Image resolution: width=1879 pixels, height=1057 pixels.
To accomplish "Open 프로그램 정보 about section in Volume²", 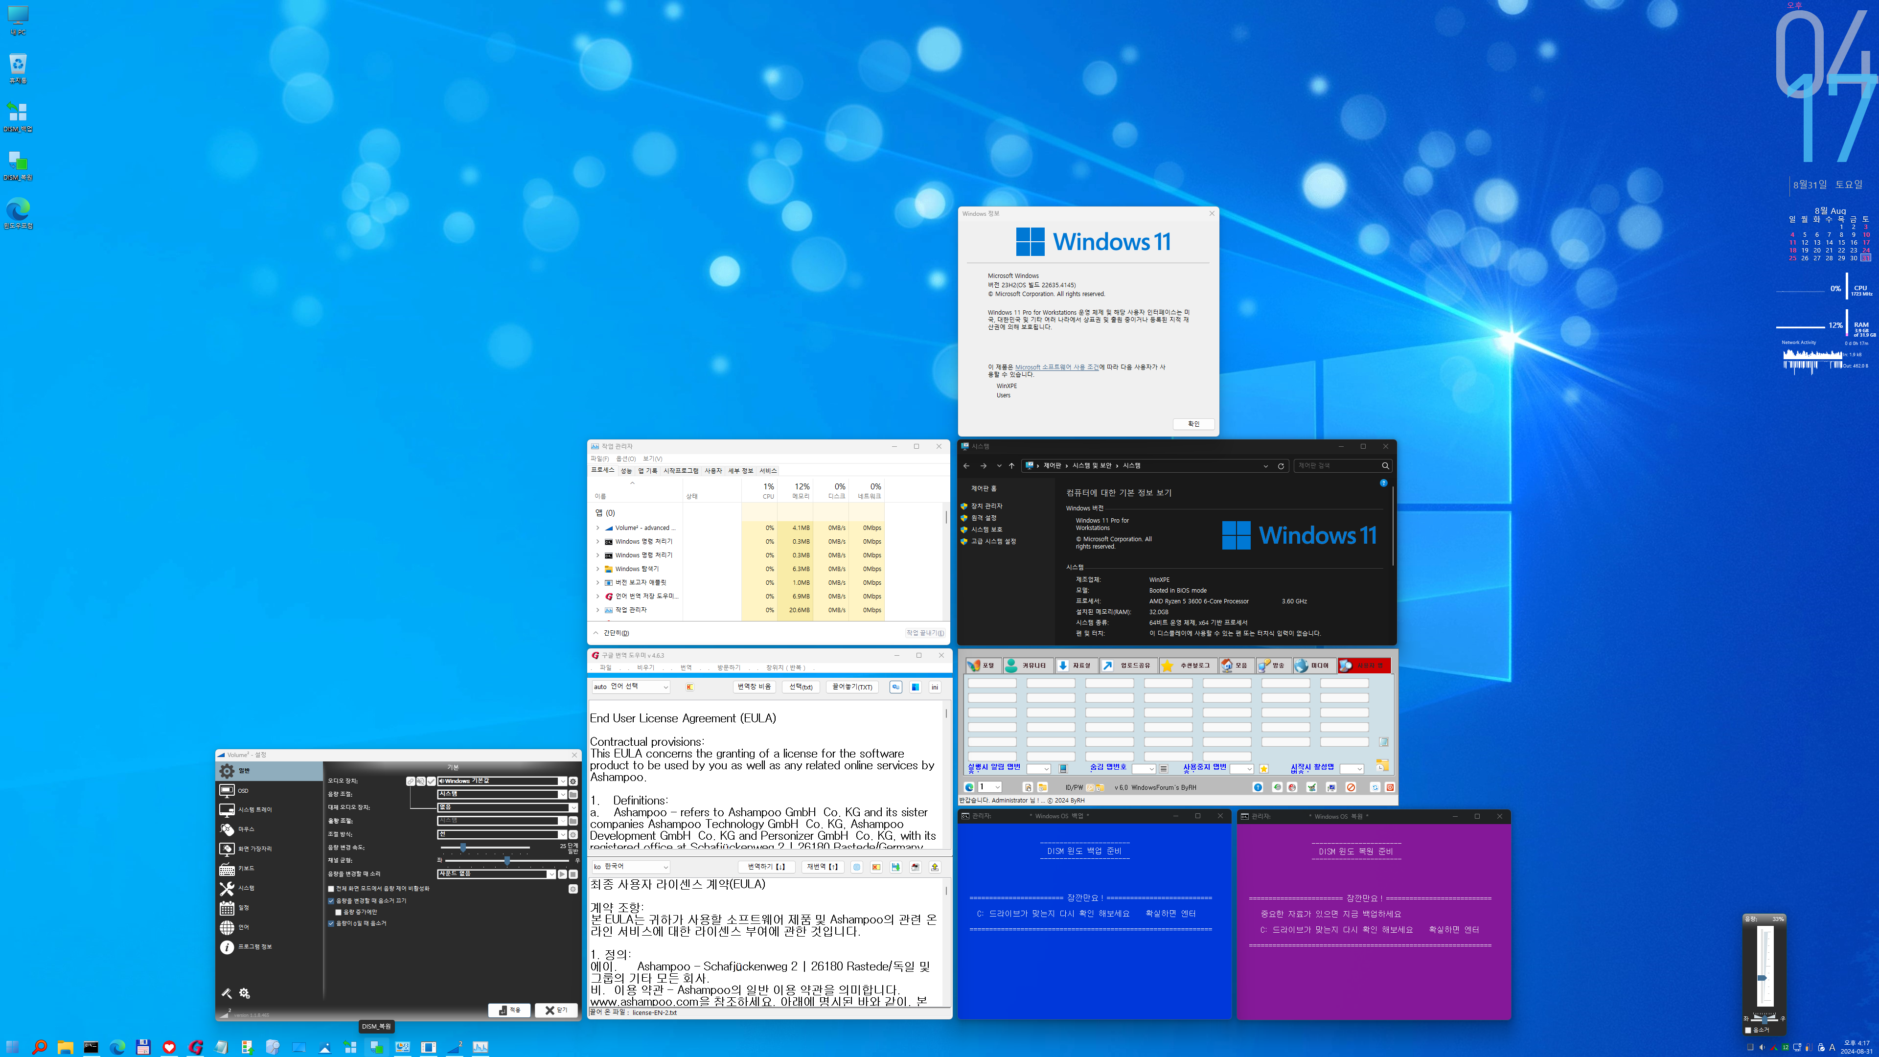I will click(x=269, y=947).
